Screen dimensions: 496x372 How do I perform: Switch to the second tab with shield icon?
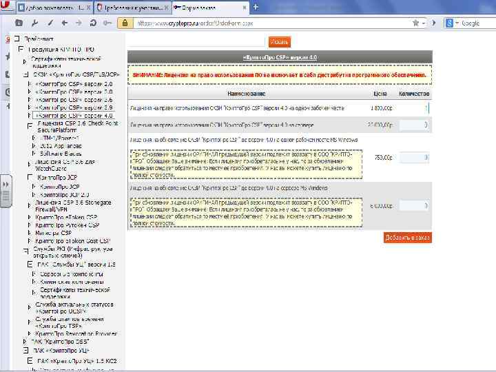(x=133, y=8)
